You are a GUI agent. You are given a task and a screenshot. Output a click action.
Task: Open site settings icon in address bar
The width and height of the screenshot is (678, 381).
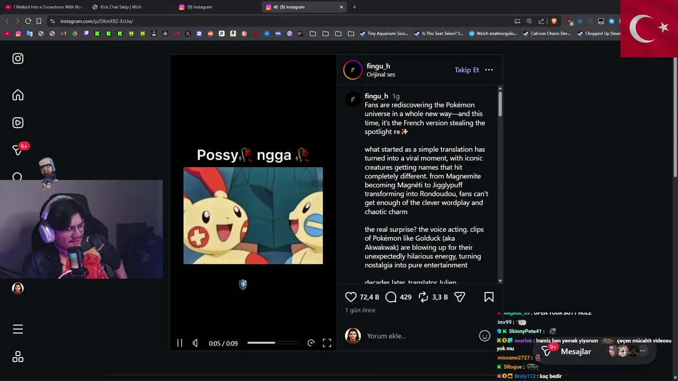52,21
